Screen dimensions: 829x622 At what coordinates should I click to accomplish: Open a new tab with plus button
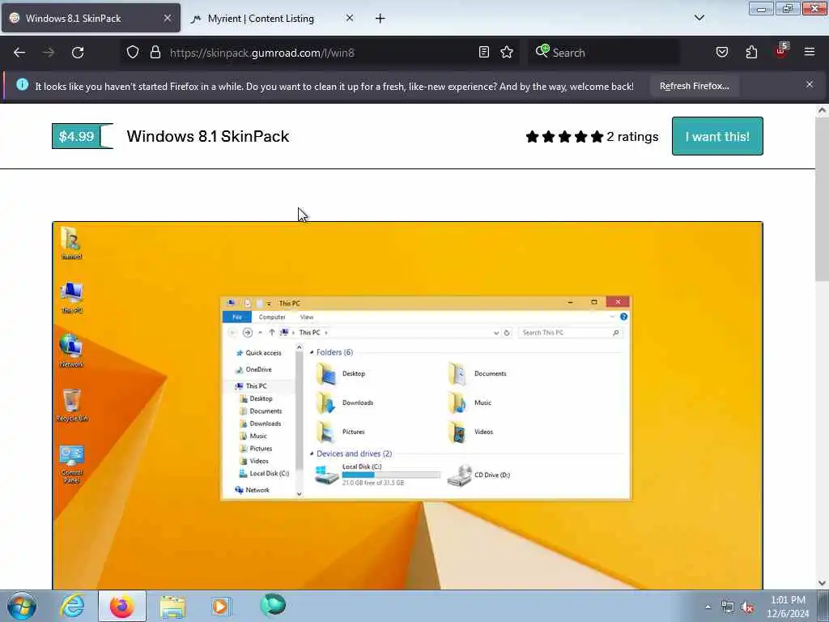380,19
